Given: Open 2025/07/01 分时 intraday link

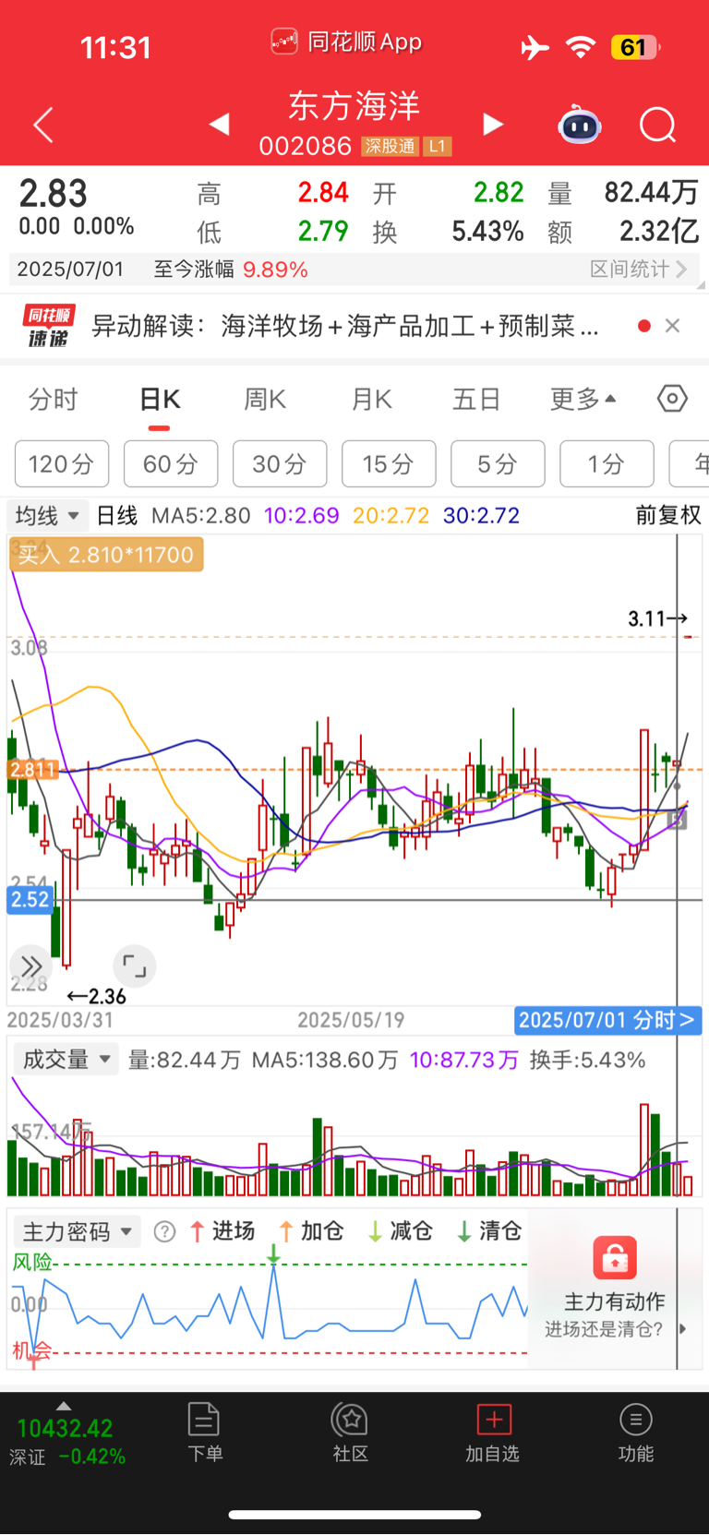Looking at the screenshot, I should click(x=607, y=1020).
